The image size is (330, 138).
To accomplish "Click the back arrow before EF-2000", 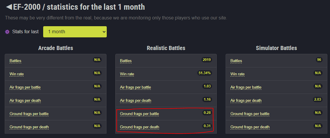I will [x=9, y=7].
